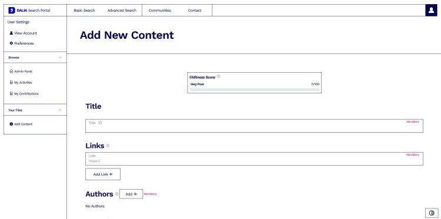Open the Basic Search tab
The width and height of the screenshot is (441, 219).
point(84,11)
